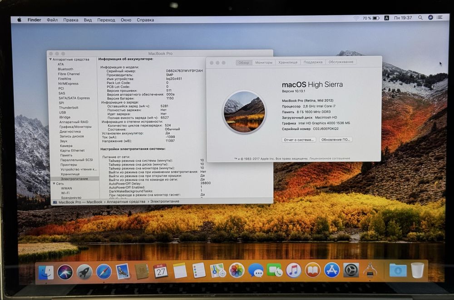The width and height of the screenshot is (454, 300).
Task: Open Finder from the Dock
Action: coord(46,272)
